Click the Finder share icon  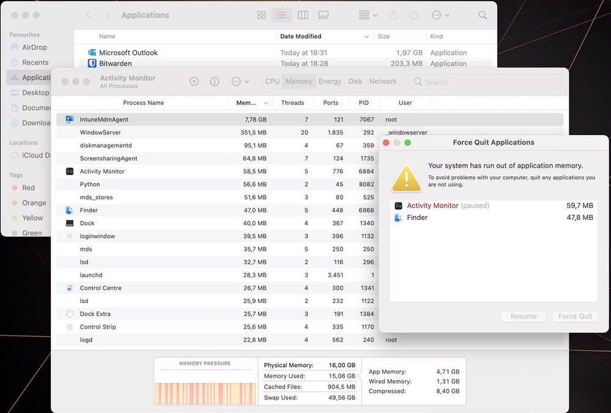pos(393,15)
